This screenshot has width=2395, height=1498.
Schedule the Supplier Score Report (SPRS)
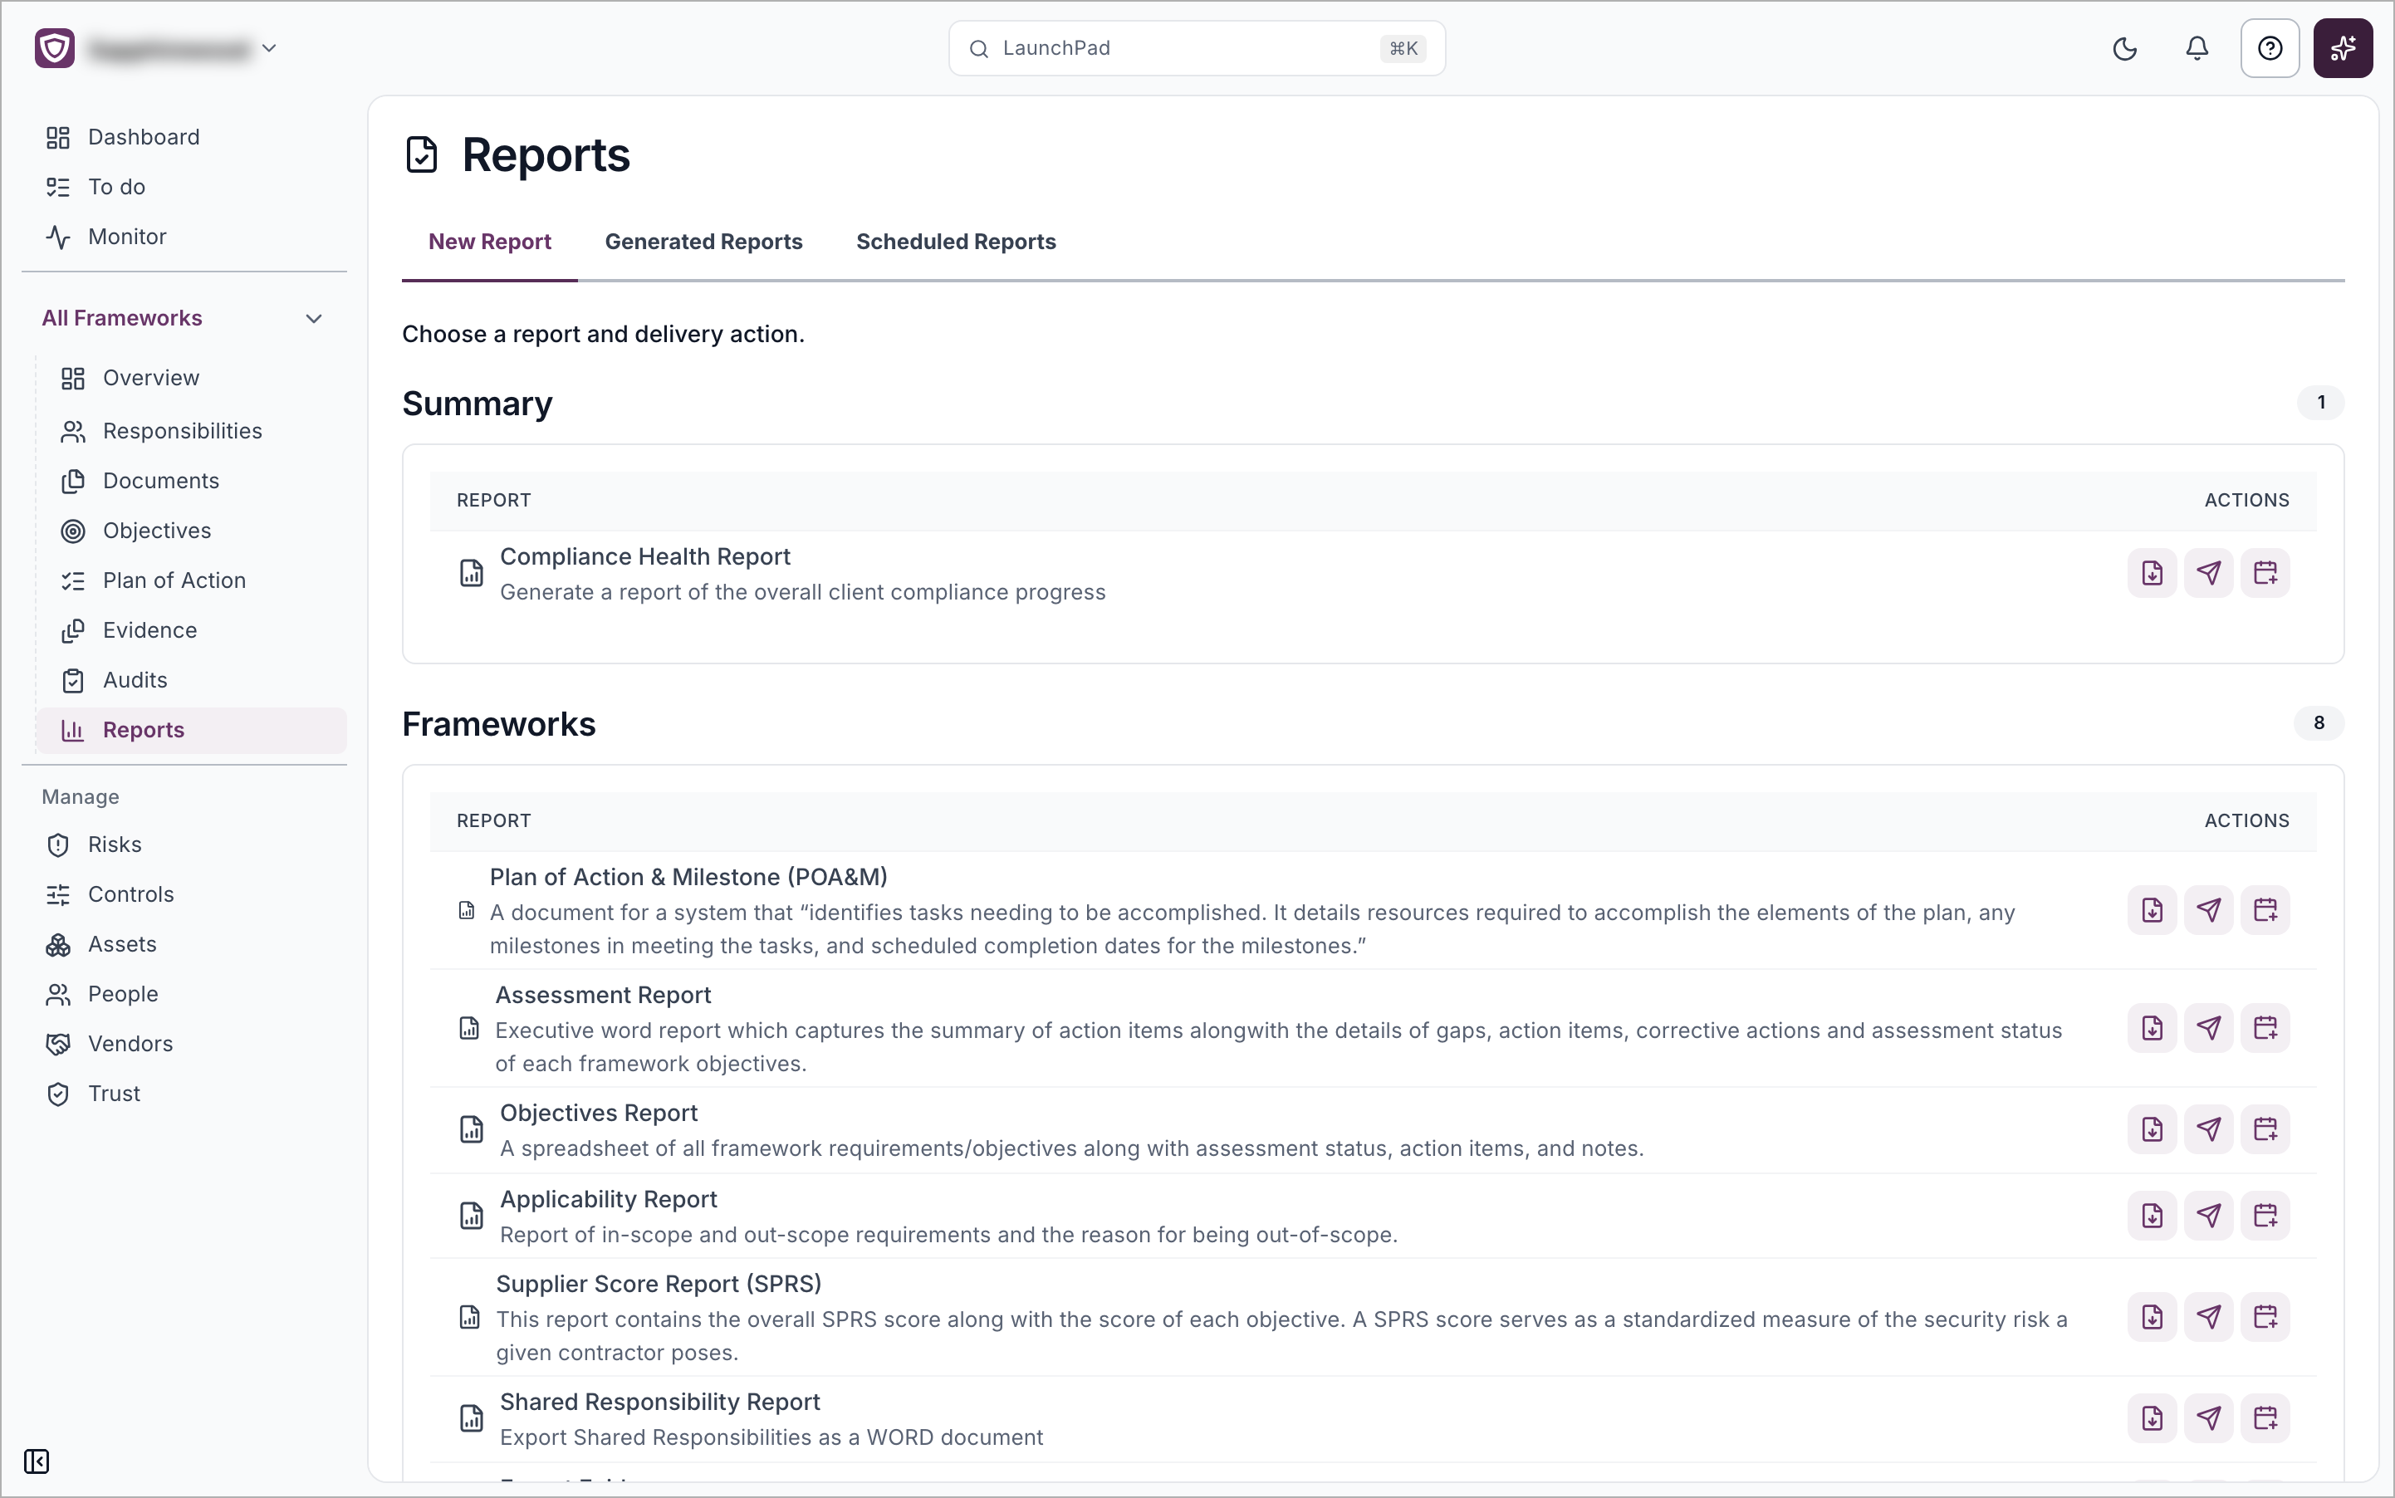2265,1317
